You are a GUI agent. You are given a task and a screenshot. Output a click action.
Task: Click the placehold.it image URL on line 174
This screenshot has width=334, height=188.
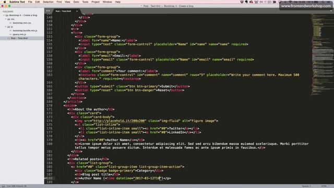(120, 121)
